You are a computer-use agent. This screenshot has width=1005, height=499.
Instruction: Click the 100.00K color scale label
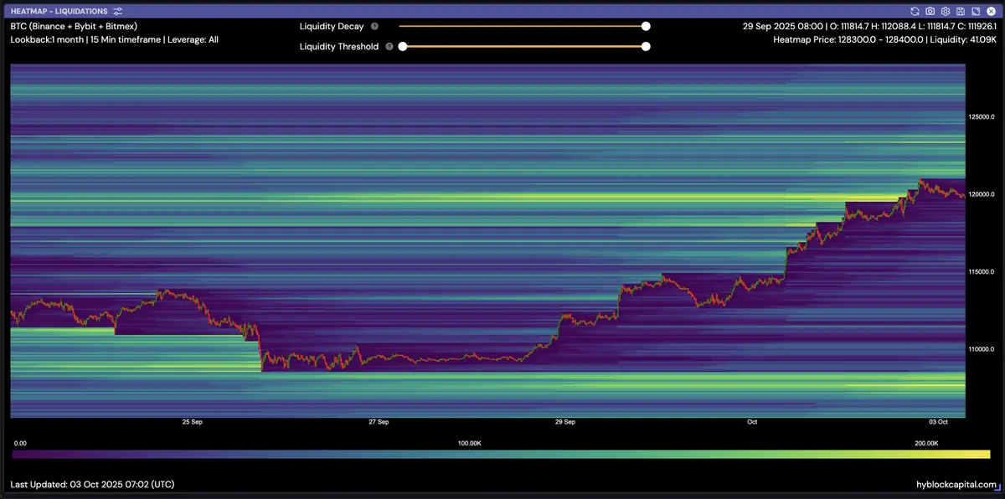pyautogui.click(x=470, y=443)
